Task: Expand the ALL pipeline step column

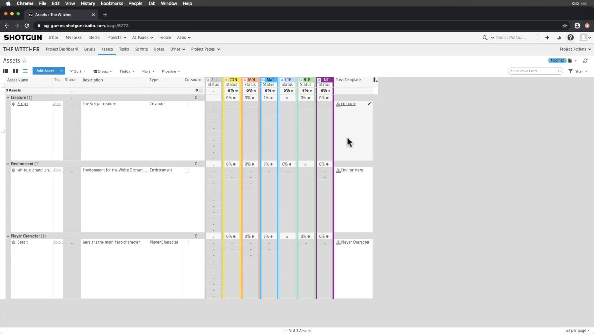Action: (208, 80)
